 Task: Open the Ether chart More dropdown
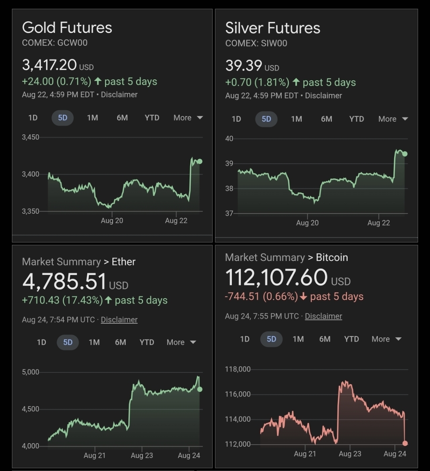(181, 342)
